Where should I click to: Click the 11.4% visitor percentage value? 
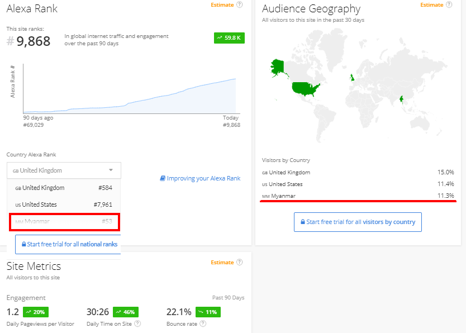pyautogui.click(x=445, y=184)
